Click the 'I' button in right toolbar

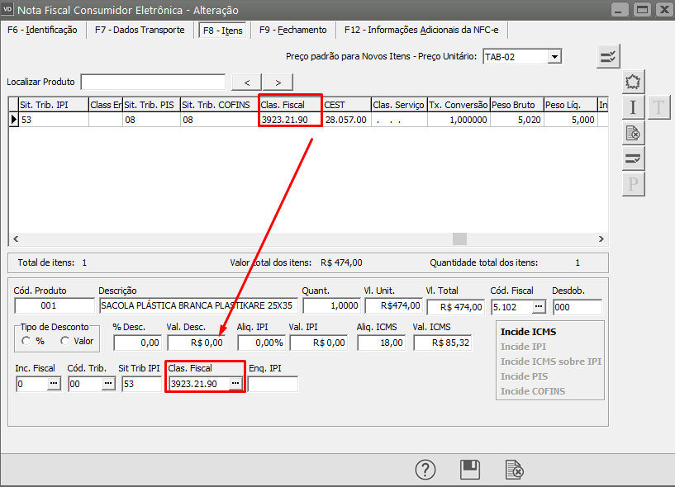tap(633, 106)
